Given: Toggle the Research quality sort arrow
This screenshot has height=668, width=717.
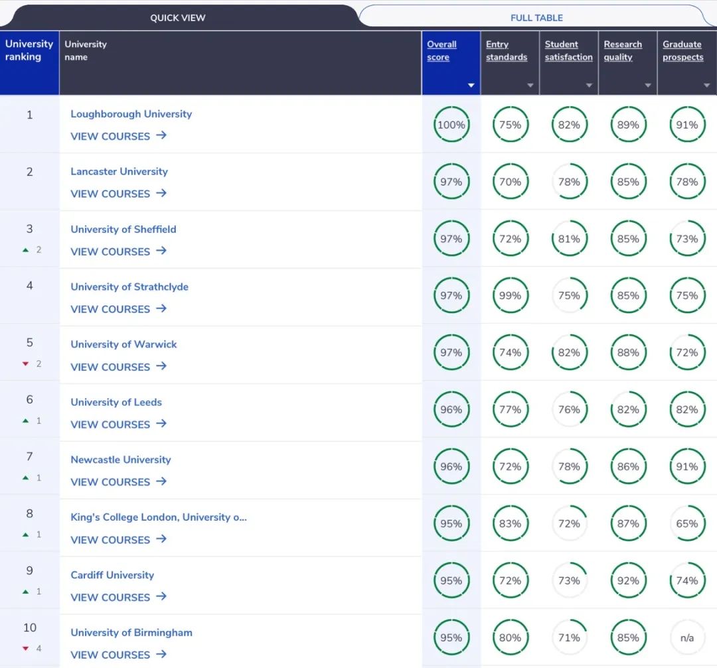Looking at the screenshot, I should 647,86.
